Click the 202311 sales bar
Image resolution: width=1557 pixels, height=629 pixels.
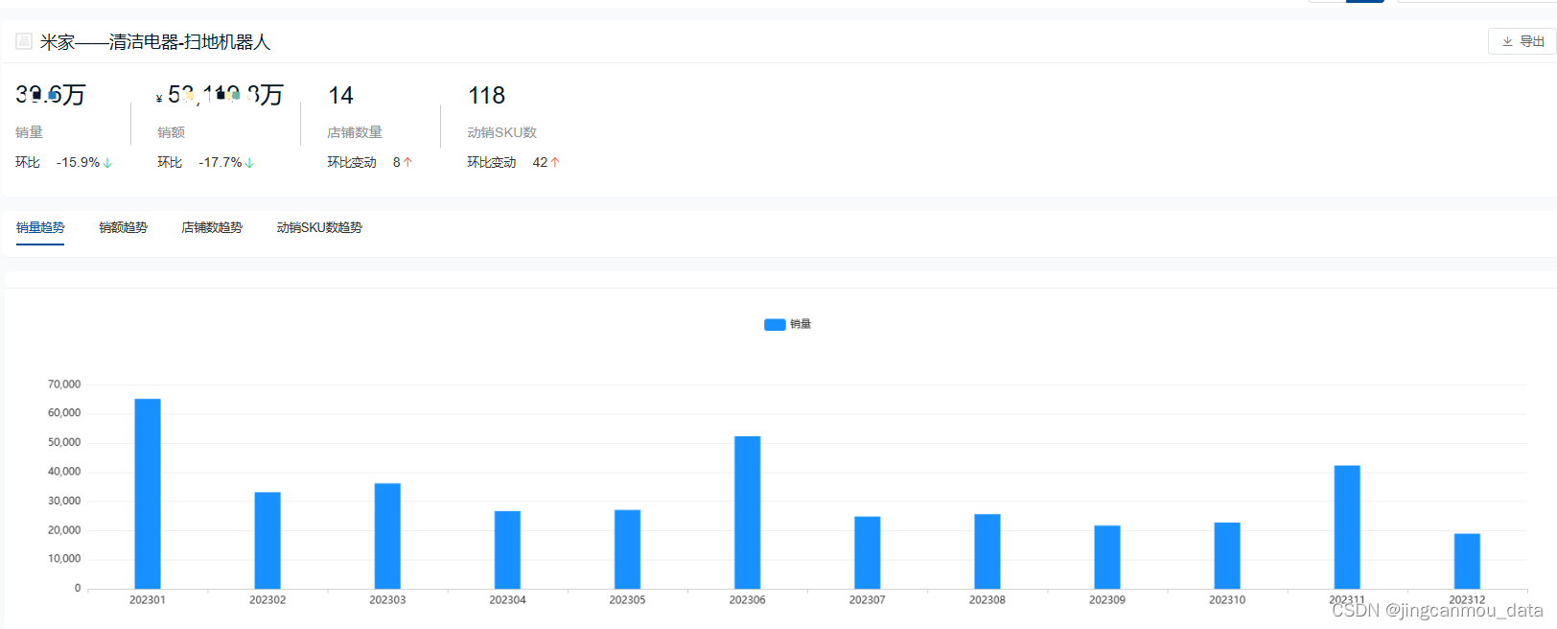[1347, 527]
